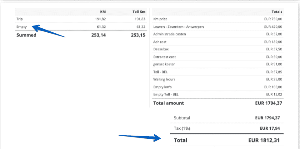This screenshot has height=149, width=300.
Task: Select the Summed row label
Action: coord(26,35)
